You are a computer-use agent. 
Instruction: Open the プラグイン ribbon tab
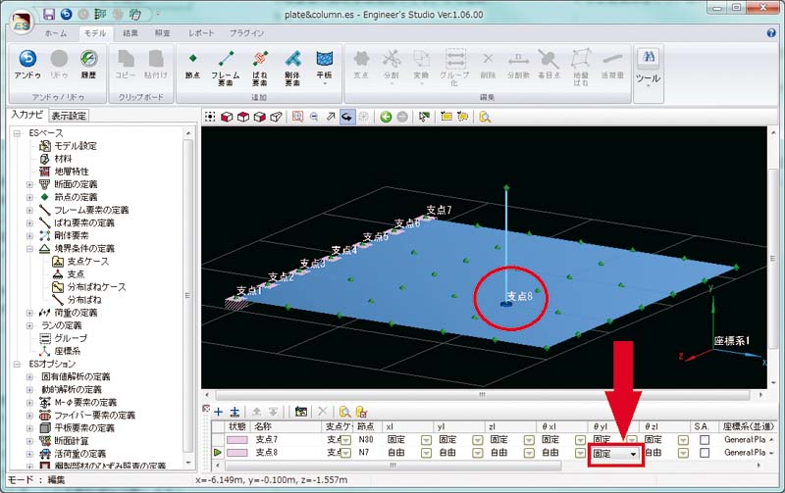[247, 33]
